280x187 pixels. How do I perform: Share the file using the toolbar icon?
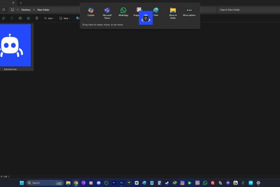pyautogui.click(x=28, y=18)
